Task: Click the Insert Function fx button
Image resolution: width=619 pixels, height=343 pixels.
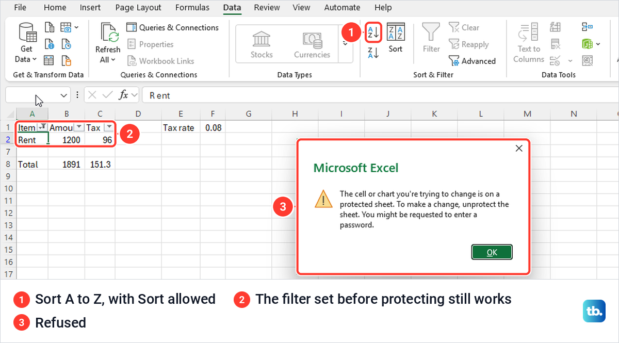Action: tap(123, 95)
